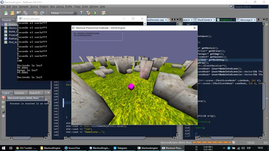This screenshot has width=269, height=151.
Task: Open the Refactor menu
Action: pos(44,7)
